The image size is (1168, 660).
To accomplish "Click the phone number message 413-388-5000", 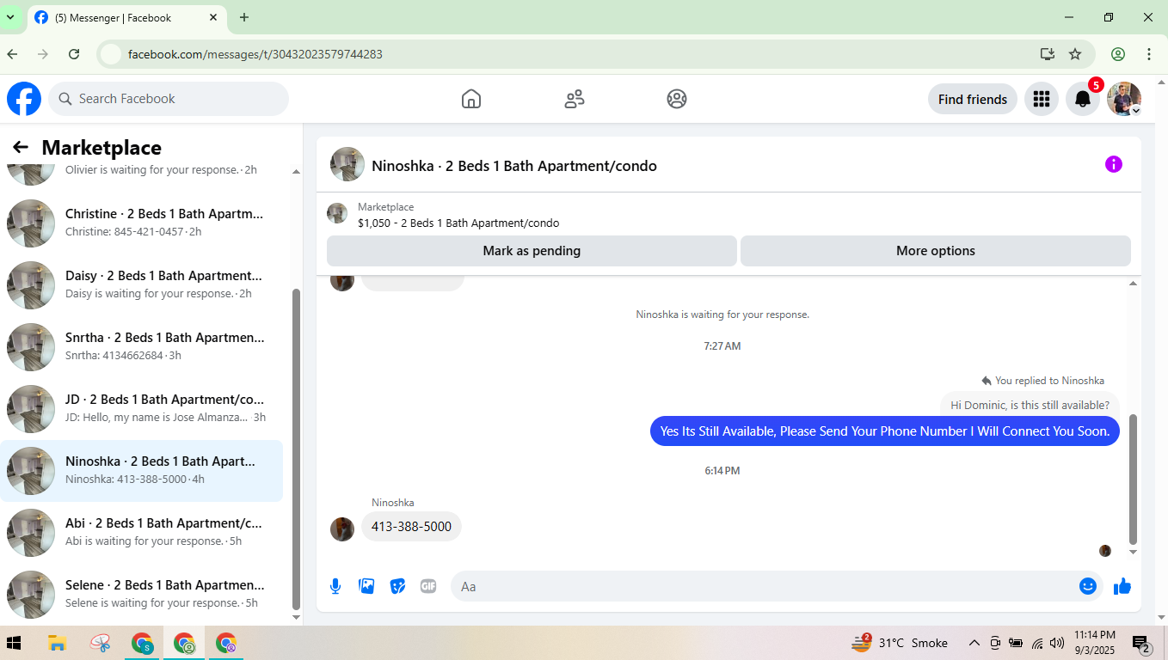I will tap(411, 527).
